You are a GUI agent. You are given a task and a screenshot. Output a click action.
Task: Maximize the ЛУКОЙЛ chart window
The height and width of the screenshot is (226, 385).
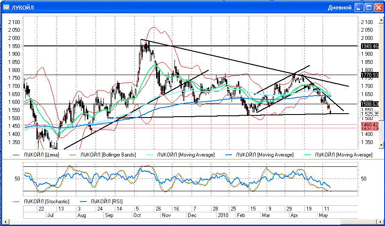[x=369, y=8]
